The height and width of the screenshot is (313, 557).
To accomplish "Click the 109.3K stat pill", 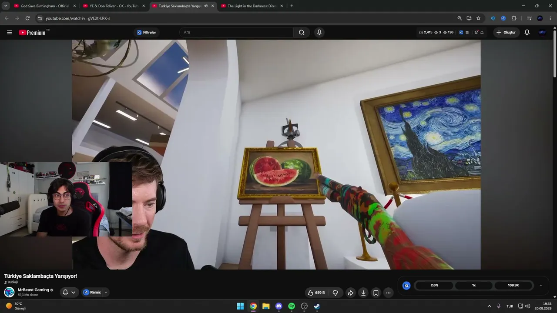I will click(x=513, y=286).
